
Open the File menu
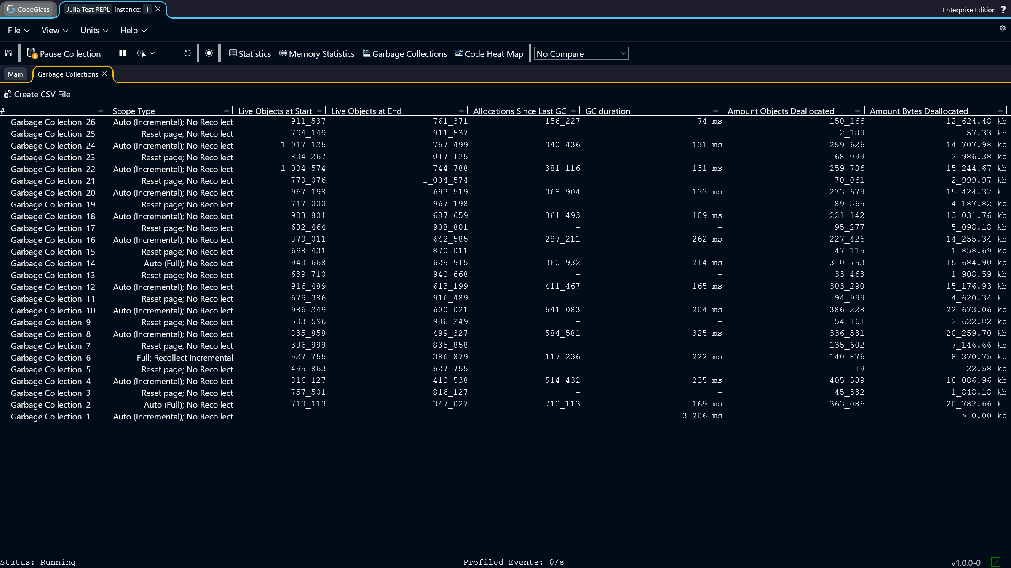pyautogui.click(x=19, y=30)
